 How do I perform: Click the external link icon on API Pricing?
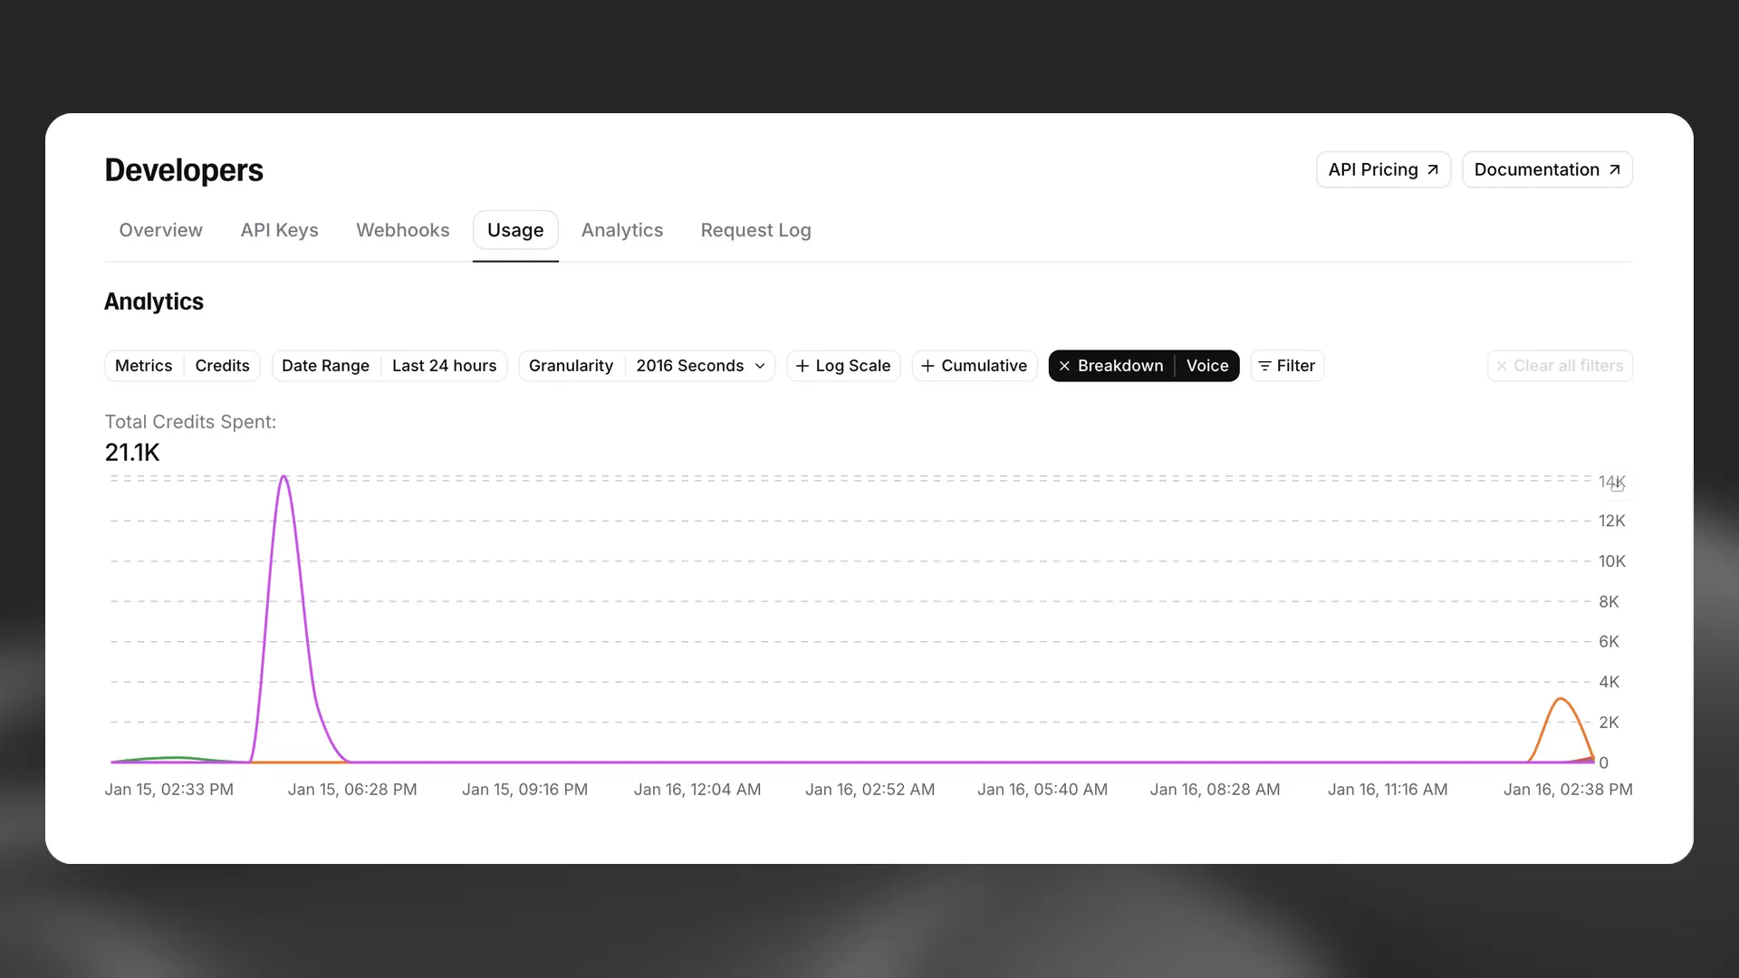1432,169
